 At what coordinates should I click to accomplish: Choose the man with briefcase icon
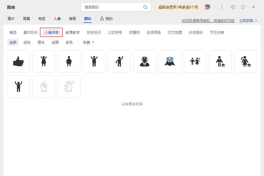220,61
